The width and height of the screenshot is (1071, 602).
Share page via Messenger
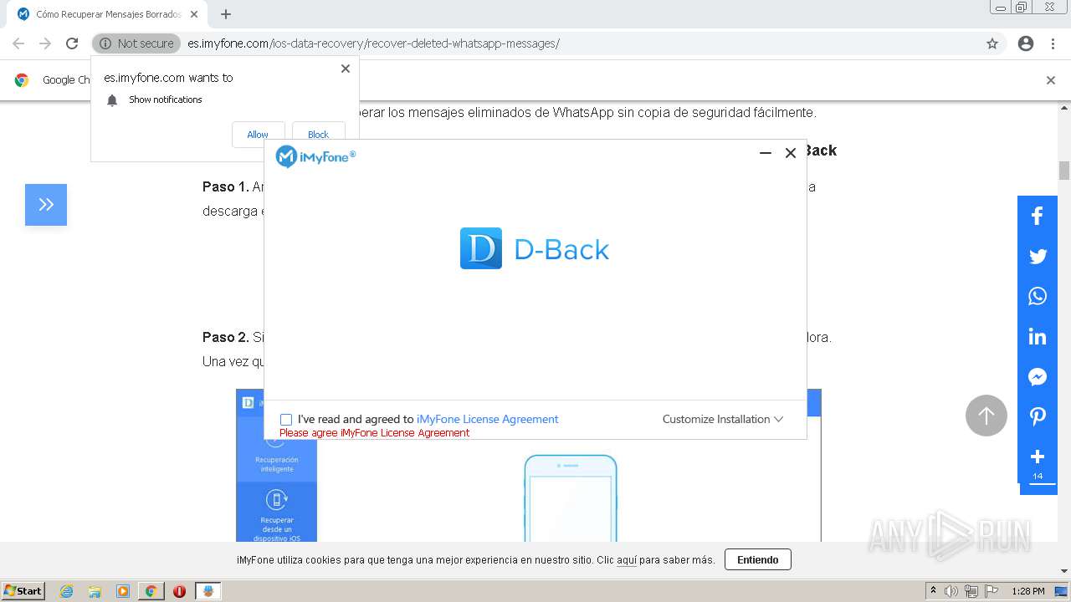point(1038,377)
